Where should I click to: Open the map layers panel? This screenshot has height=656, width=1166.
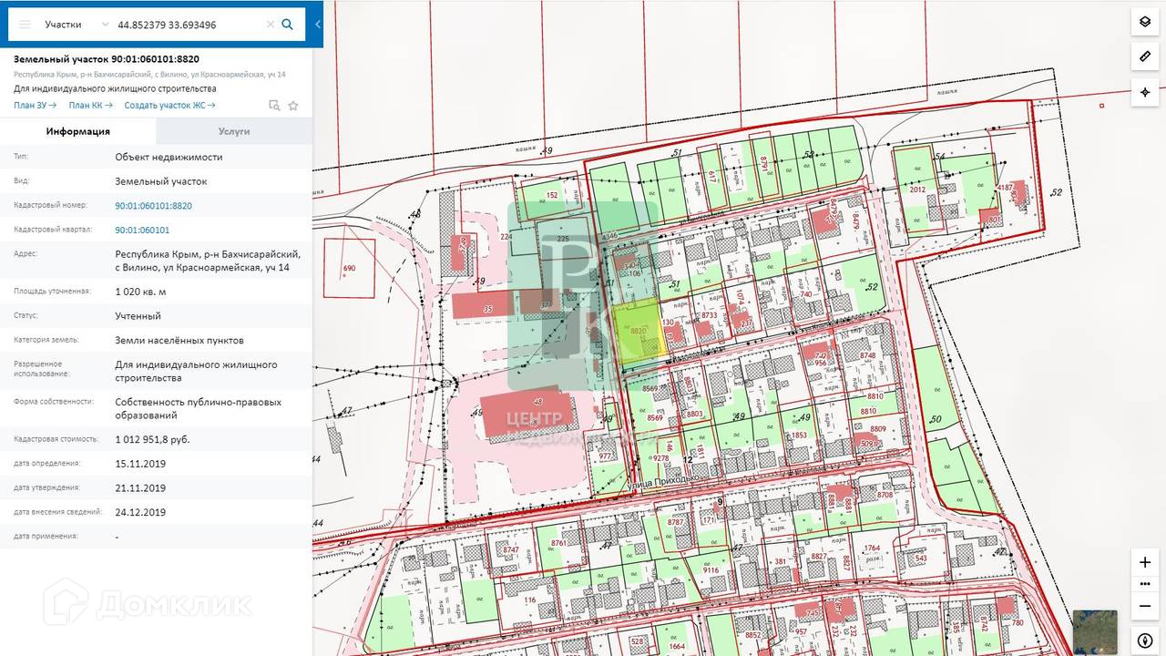1145,22
